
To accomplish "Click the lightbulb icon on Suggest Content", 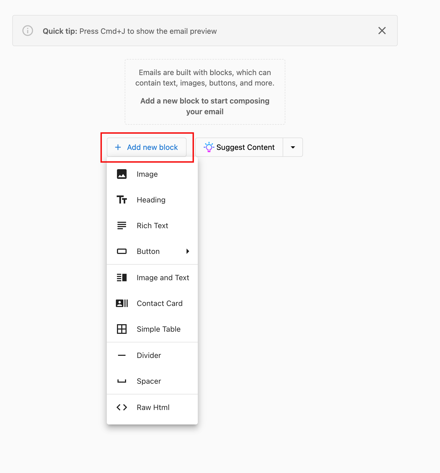I will click(209, 147).
